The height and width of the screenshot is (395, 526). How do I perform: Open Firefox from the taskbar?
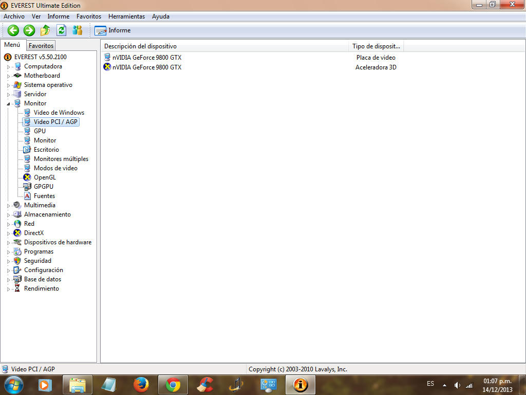click(x=141, y=384)
